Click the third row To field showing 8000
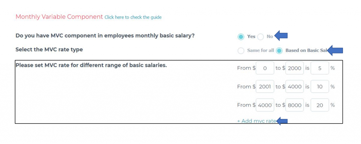 click(294, 105)
